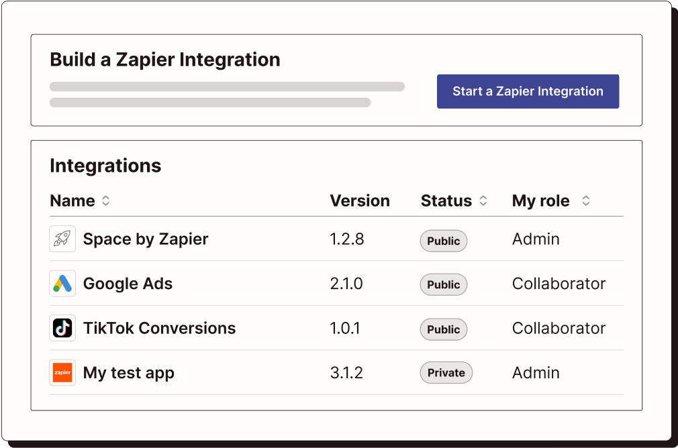Click the Build a Zapier Integration heading

pyautogui.click(x=164, y=60)
